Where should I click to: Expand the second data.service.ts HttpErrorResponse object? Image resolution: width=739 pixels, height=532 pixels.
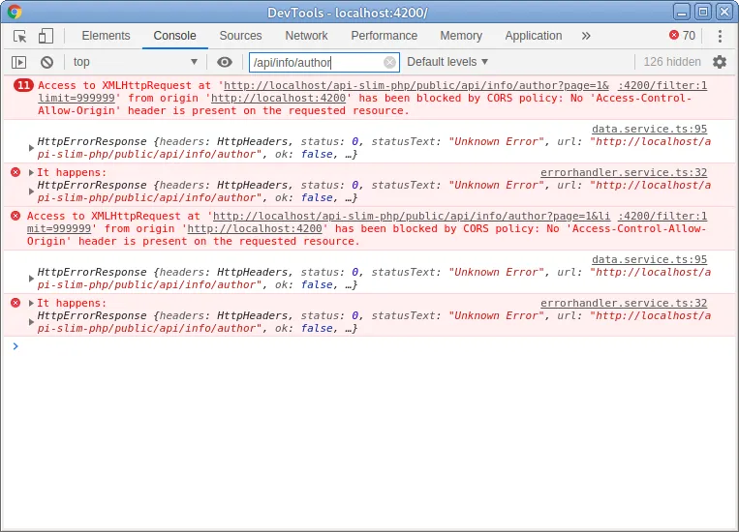[x=31, y=279]
